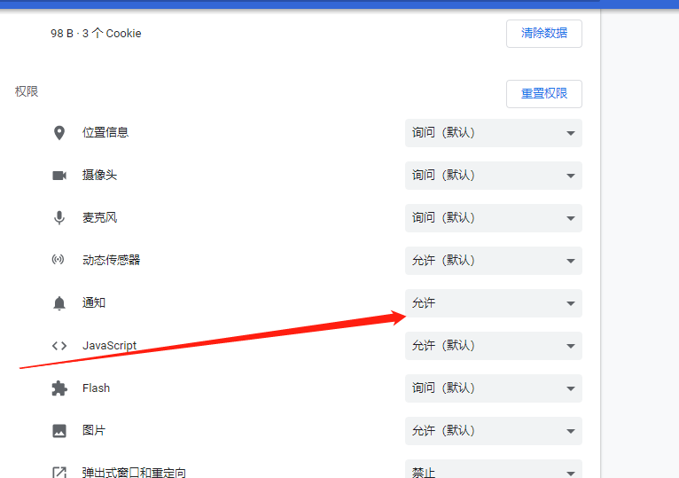
Task: Change the 通知 permission dropdown set to 允许
Action: coord(493,303)
